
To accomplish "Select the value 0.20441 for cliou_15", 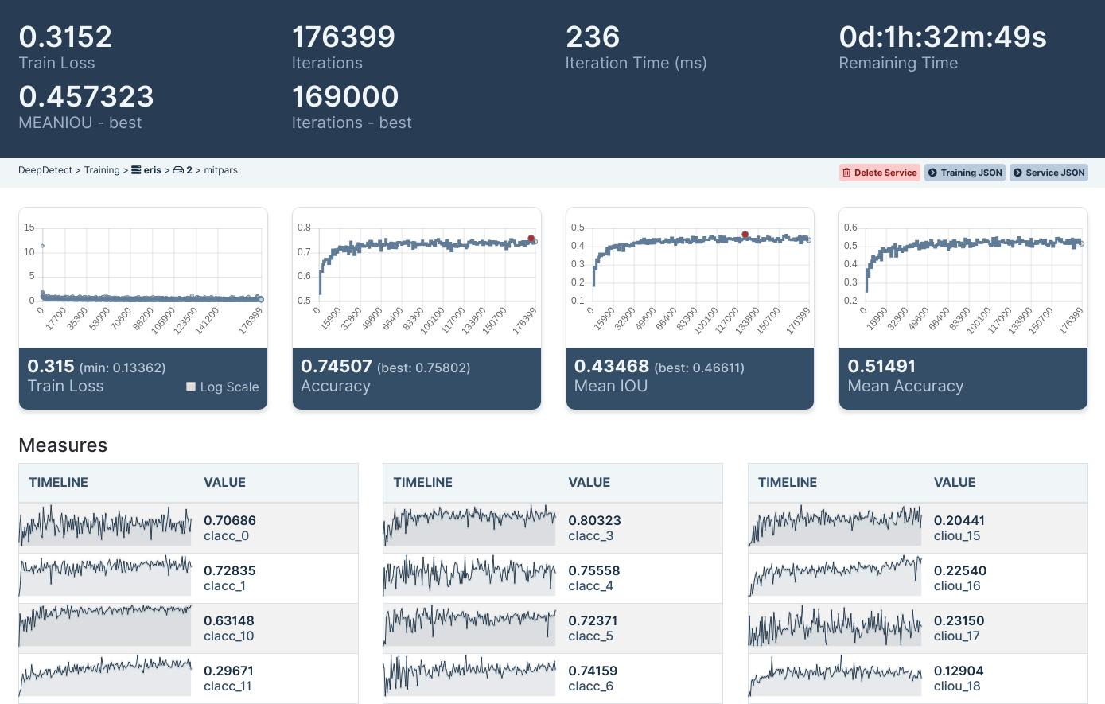I will (x=959, y=520).
